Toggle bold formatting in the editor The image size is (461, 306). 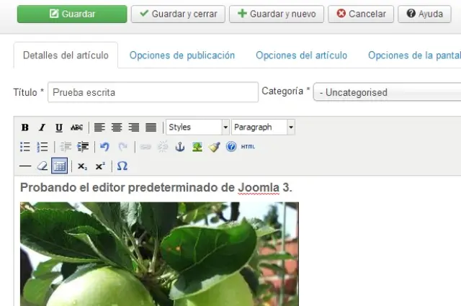coord(25,127)
